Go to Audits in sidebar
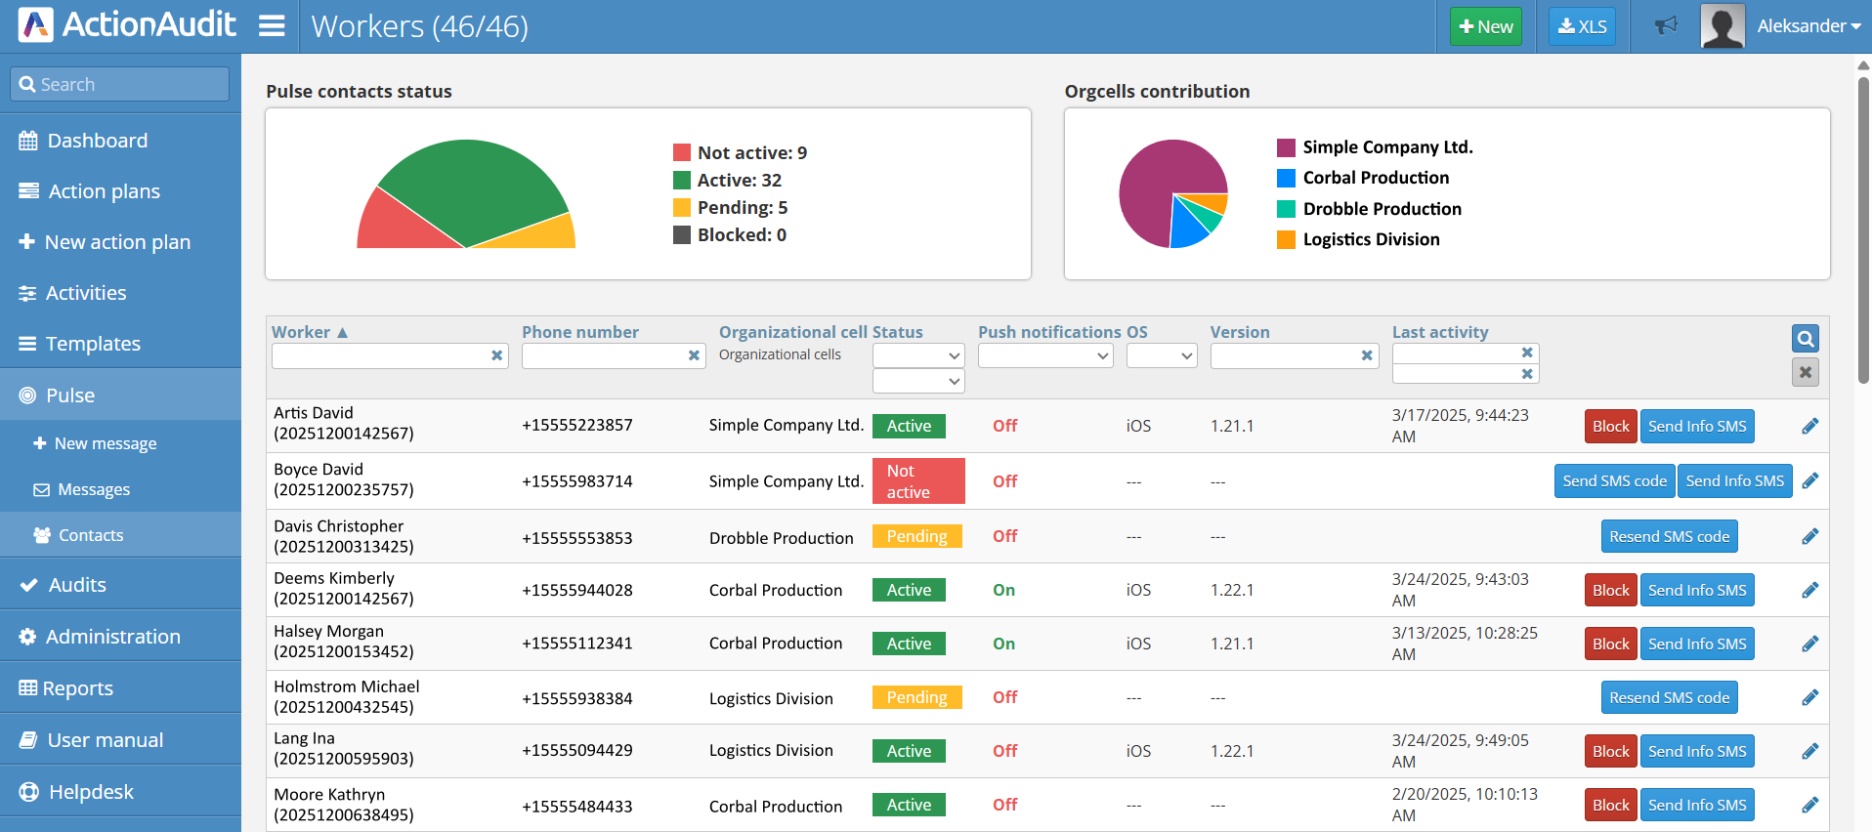Viewport: 1872px width, 832px height. [x=77, y=585]
